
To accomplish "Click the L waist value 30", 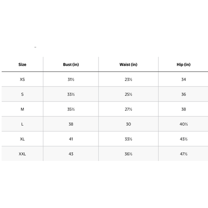I will [129, 124].
